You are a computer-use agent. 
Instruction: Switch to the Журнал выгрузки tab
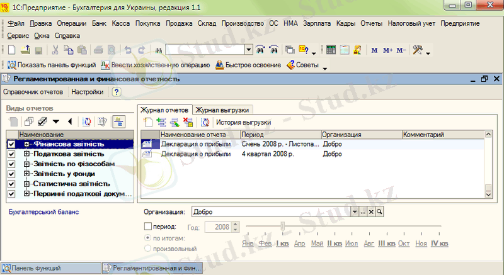click(224, 109)
